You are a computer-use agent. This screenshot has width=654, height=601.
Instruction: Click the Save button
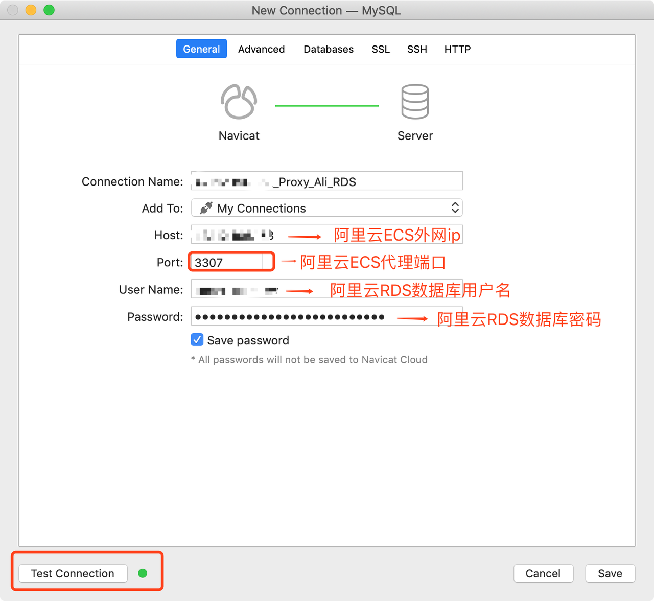point(610,573)
